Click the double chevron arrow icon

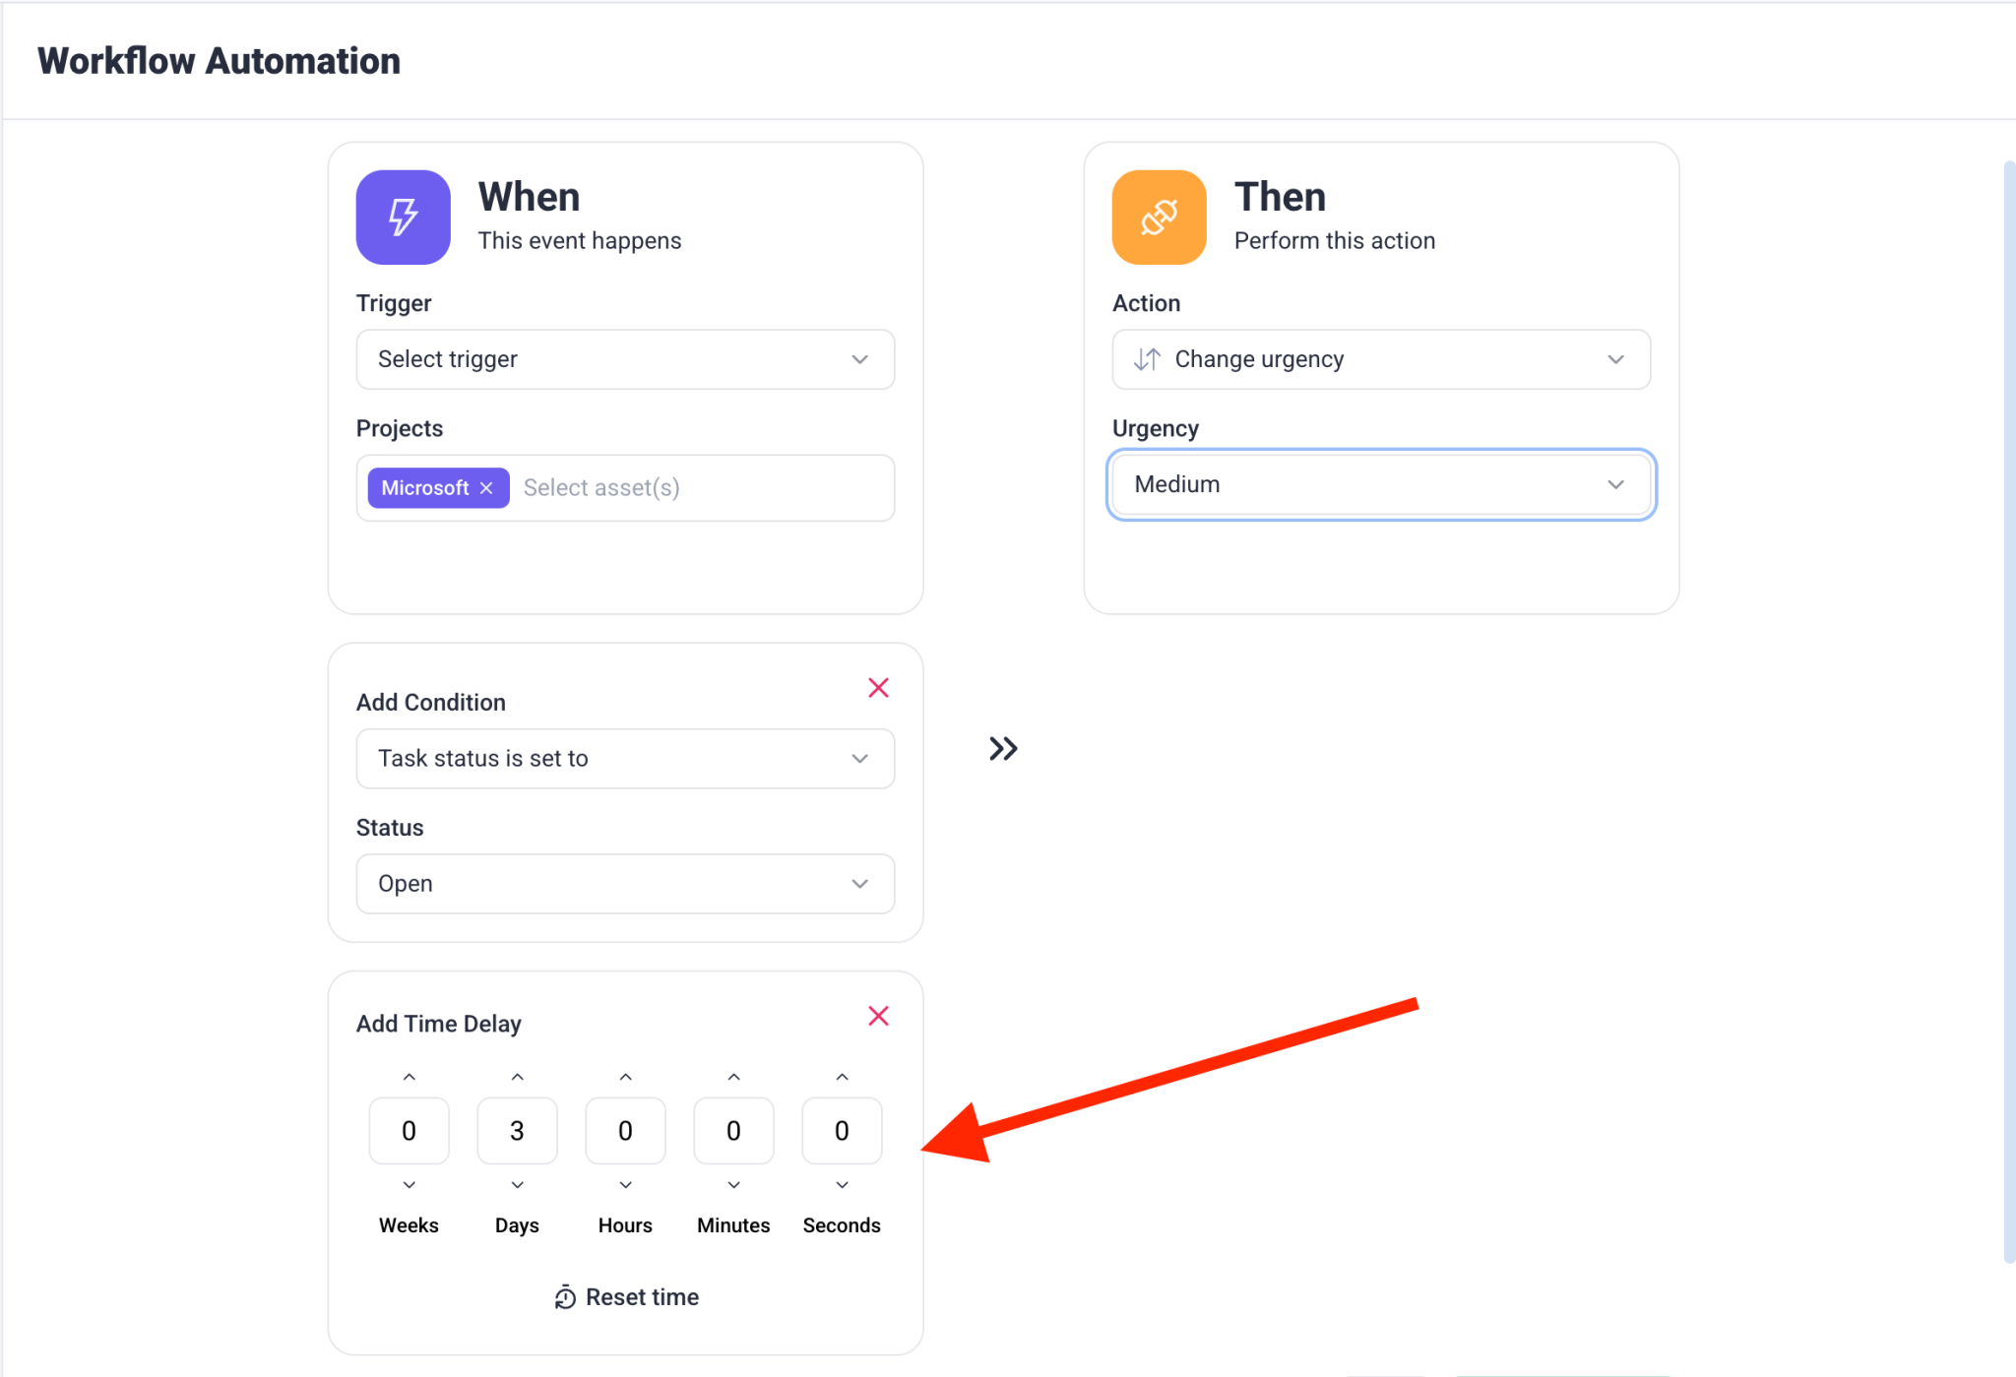click(1003, 749)
